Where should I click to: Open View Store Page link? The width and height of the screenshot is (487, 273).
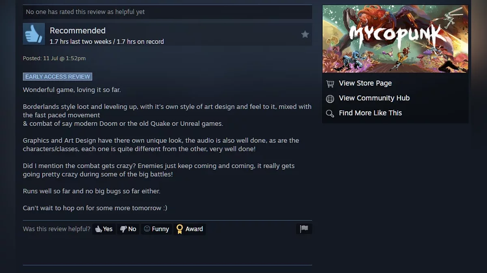click(x=365, y=83)
